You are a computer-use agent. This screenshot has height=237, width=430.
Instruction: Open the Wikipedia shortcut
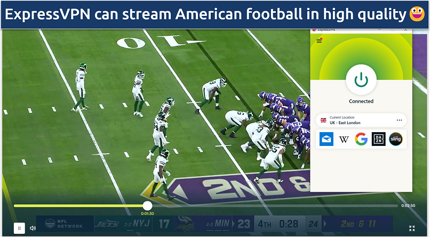pyautogui.click(x=344, y=140)
